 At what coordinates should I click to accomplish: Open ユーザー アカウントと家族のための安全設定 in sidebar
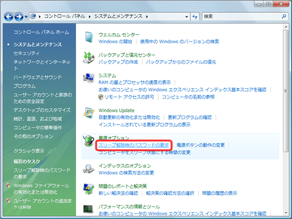(x=43, y=98)
